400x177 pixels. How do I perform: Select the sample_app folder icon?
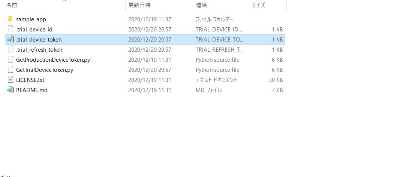coord(10,19)
